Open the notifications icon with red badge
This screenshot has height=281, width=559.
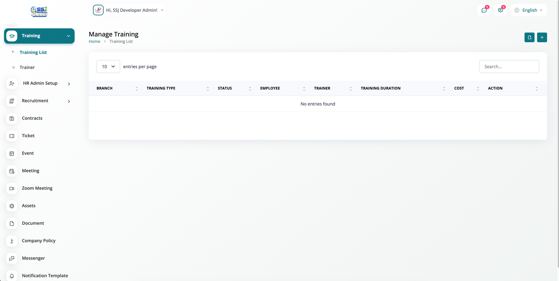501,10
